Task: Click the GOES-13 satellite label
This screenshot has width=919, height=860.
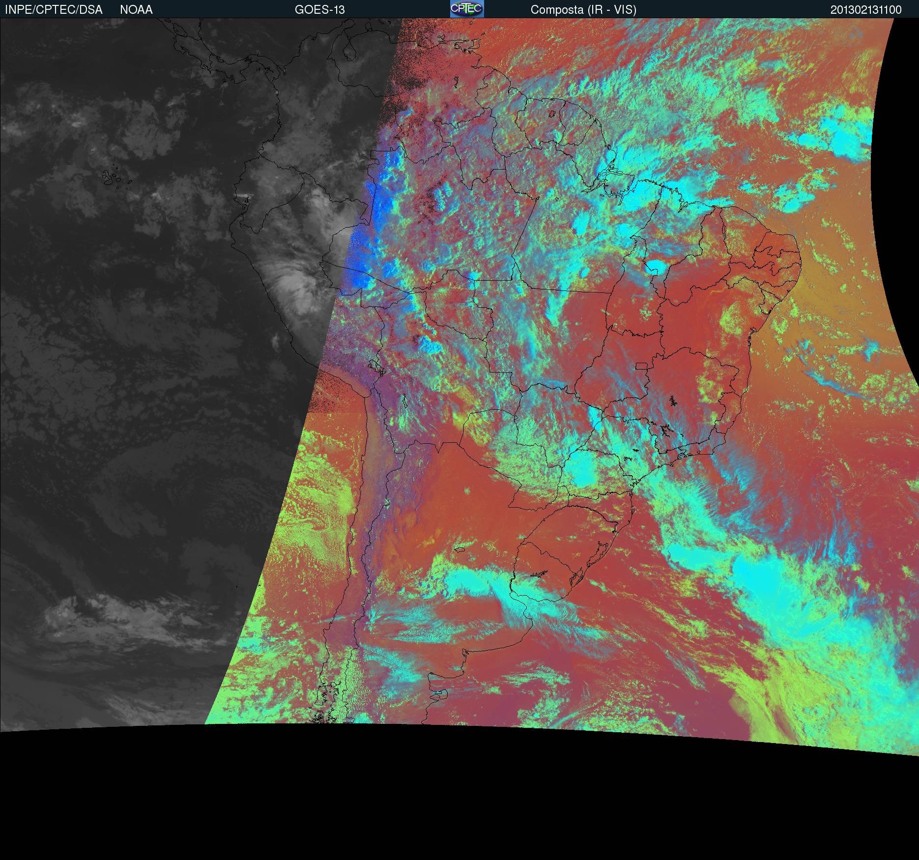Action: (x=319, y=10)
